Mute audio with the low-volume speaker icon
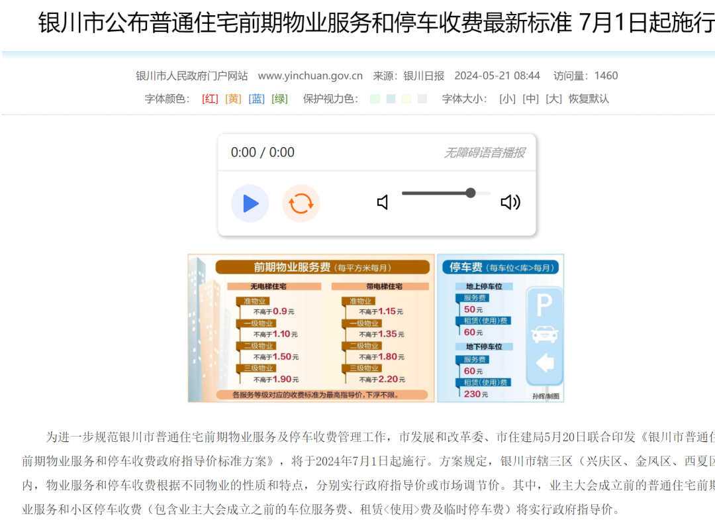The image size is (715, 526). [x=383, y=202]
